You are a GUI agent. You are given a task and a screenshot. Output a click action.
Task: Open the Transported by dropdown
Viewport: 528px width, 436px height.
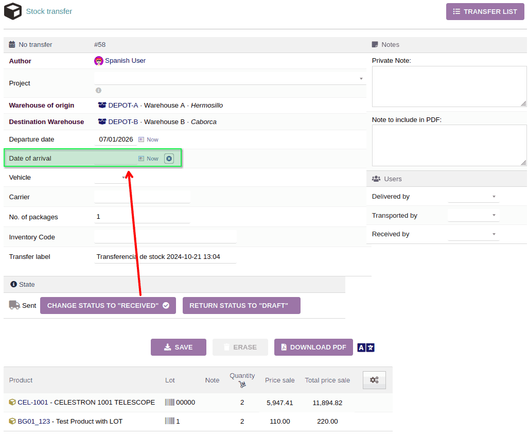coord(494,216)
